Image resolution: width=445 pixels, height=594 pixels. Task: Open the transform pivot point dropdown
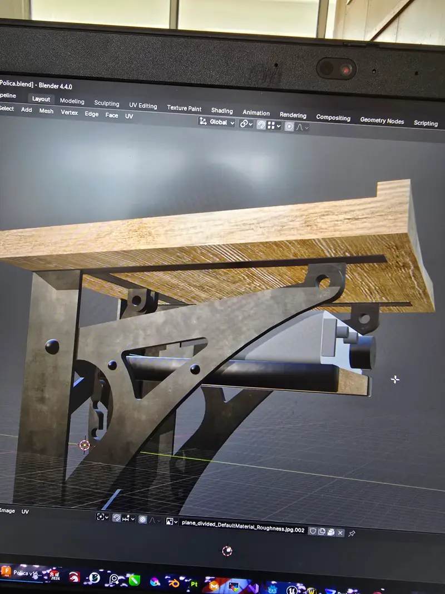tap(246, 124)
